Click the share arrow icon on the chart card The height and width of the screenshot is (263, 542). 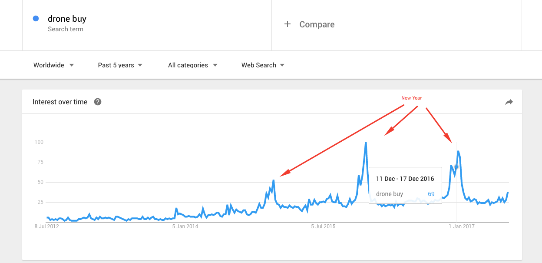[x=509, y=102]
